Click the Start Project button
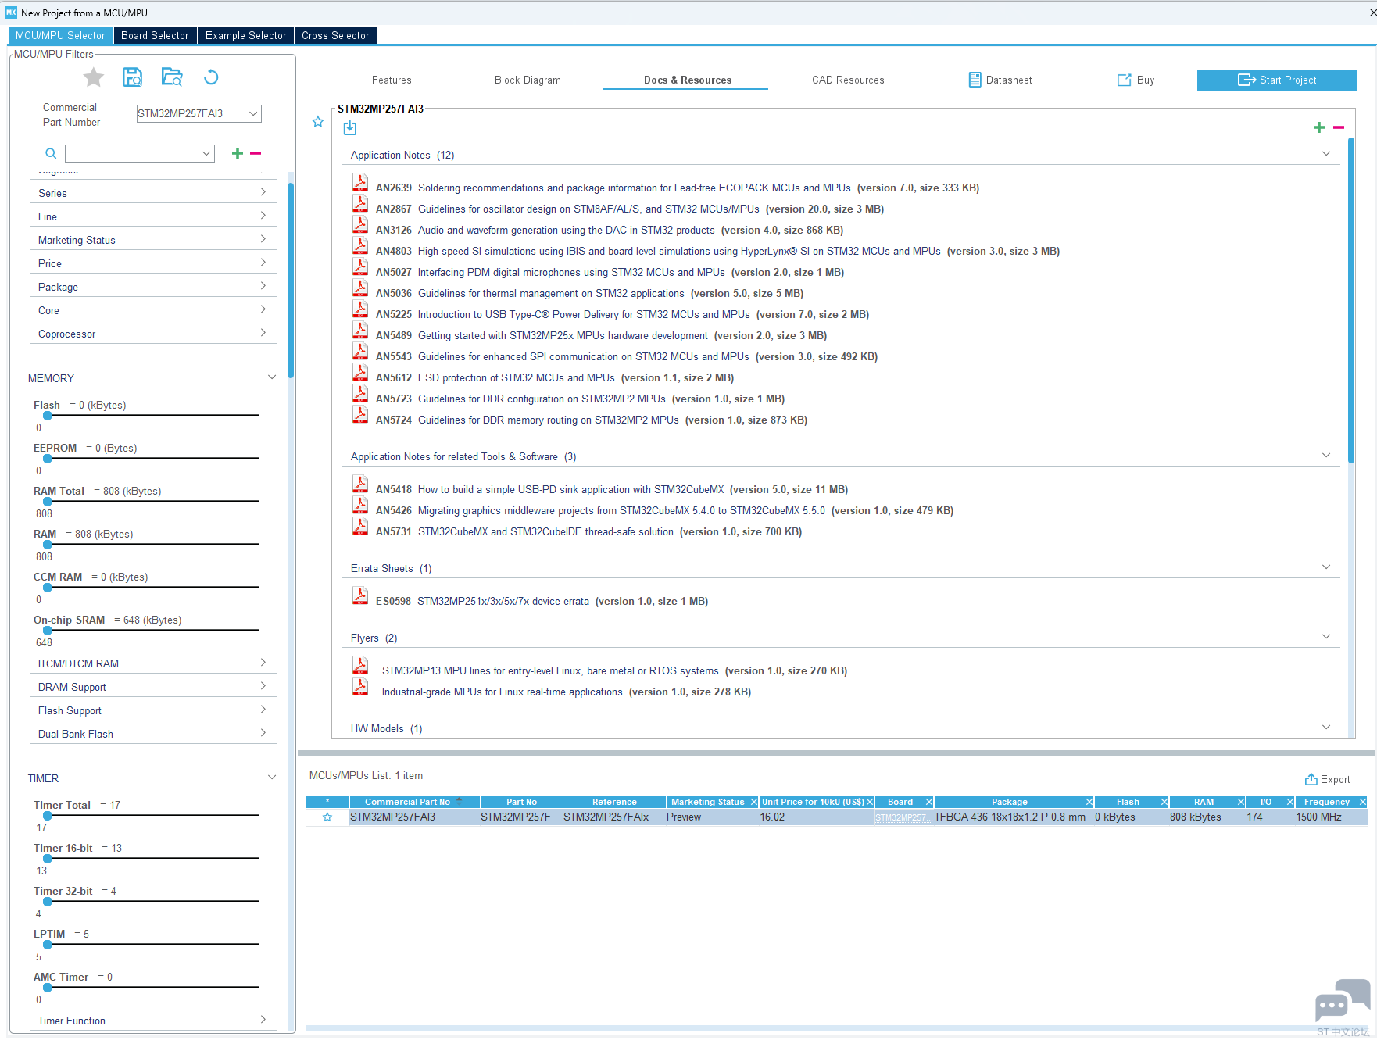Screen dimensions: 1377x1044 (1277, 80)
